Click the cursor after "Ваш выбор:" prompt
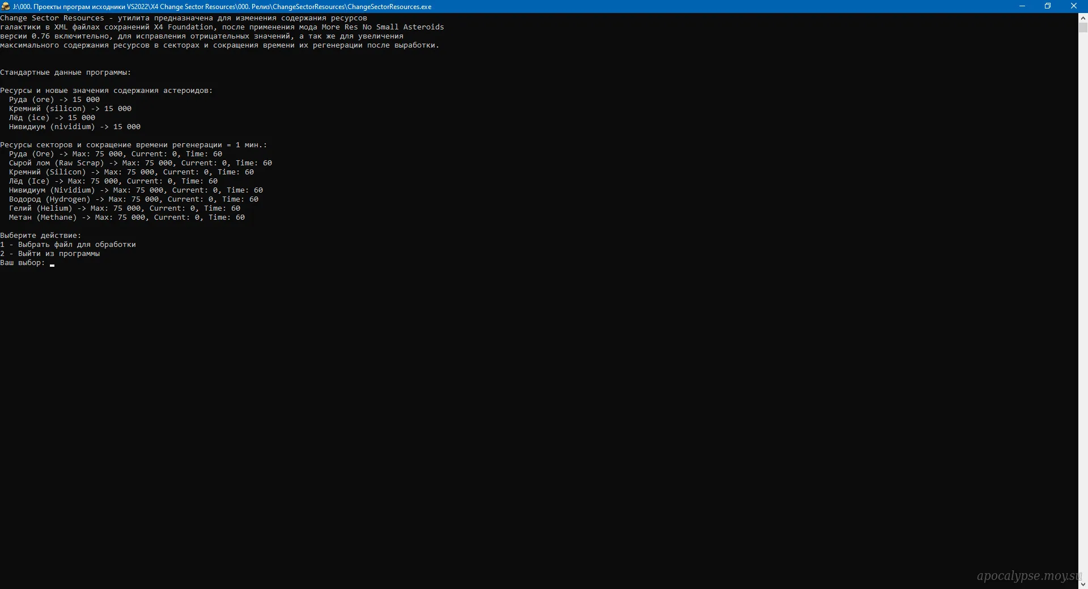The height and width of the screenshot is (589, 1088). click(x=52, y=263)
